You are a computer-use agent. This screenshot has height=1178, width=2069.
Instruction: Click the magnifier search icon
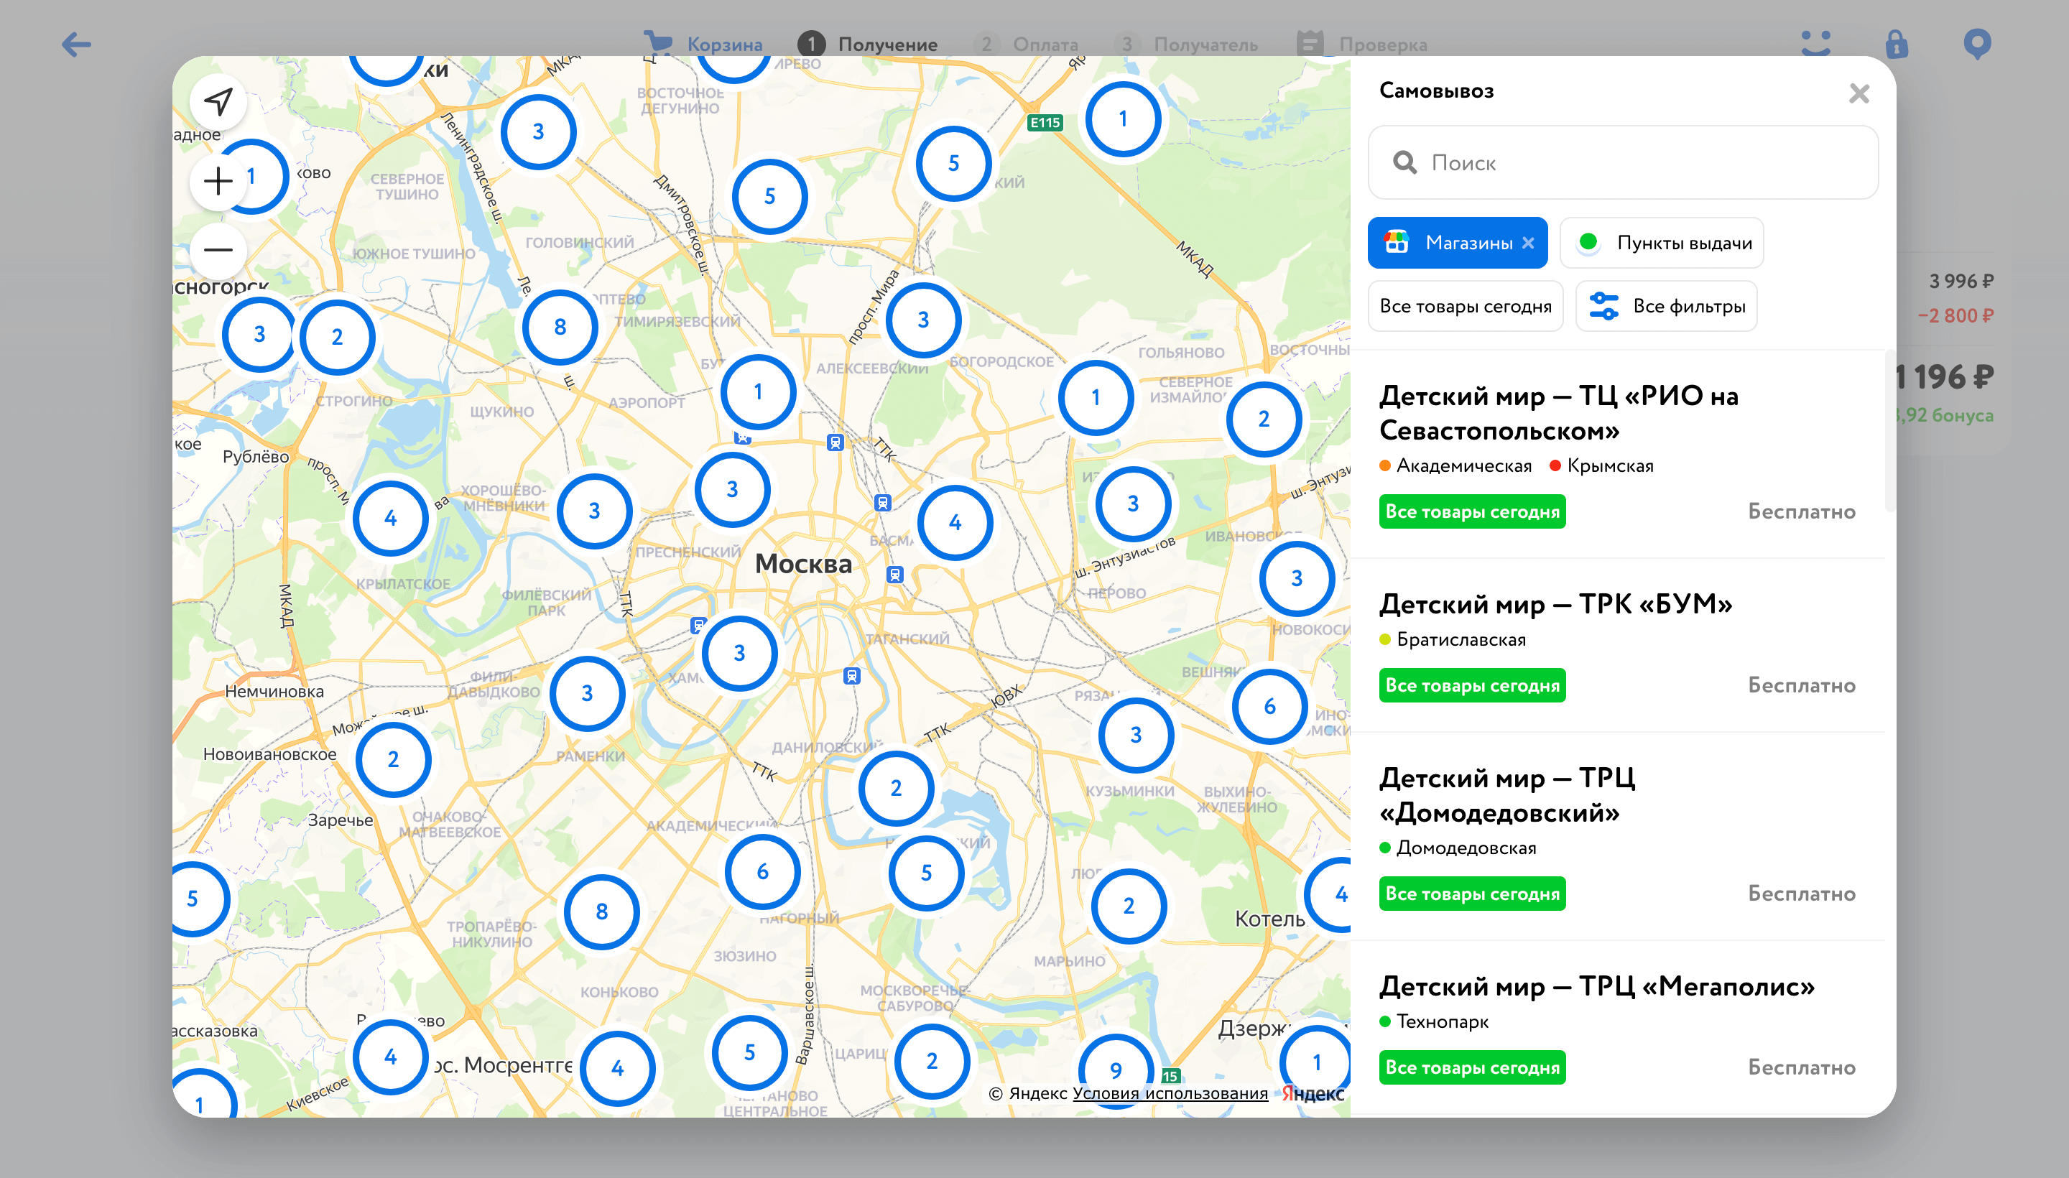pos(1404,162)
